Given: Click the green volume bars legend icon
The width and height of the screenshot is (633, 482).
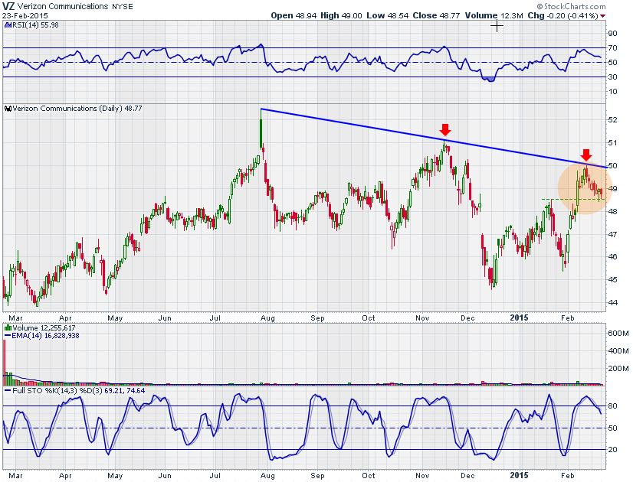Looking at the screenshot, I should [8, 328].
